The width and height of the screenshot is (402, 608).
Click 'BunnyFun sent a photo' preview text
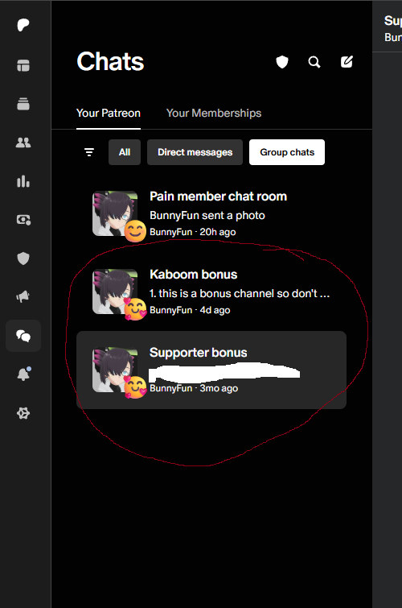207,216
